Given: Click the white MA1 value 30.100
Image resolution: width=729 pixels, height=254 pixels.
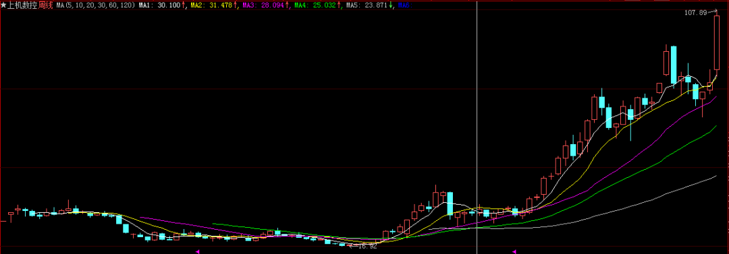Looking at the screenshot, I should (169, 5).
